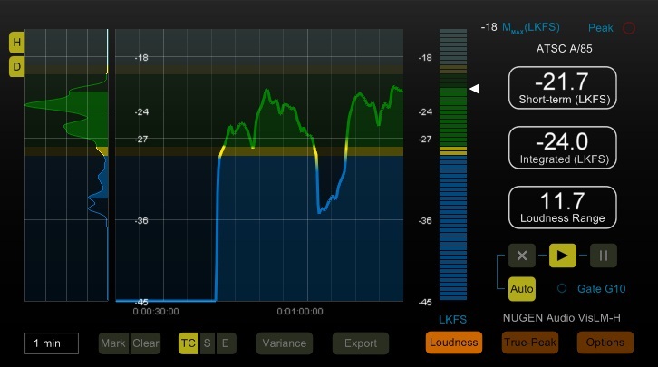
Task: Click the ATSC A/85 standard label
Action: tap(564, 49)
